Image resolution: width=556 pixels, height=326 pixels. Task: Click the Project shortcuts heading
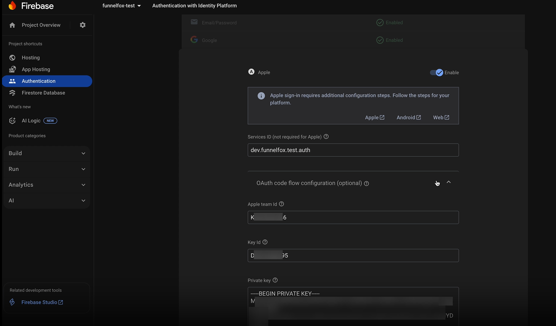(x=25, y=44)
